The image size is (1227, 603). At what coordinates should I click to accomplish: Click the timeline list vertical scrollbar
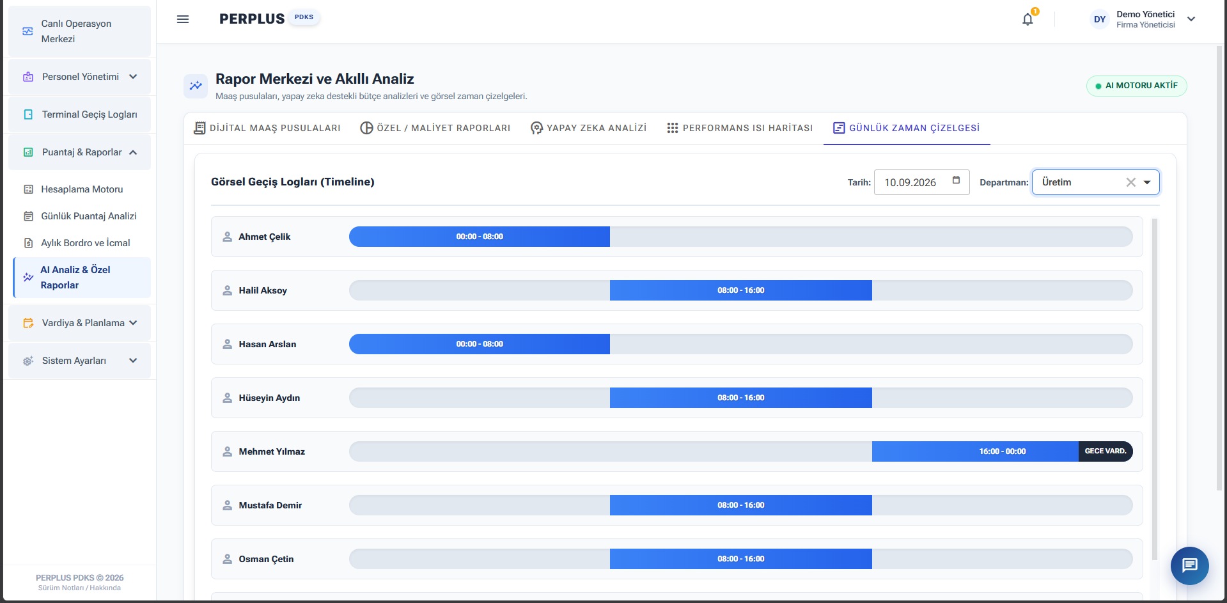[1154, 389]
